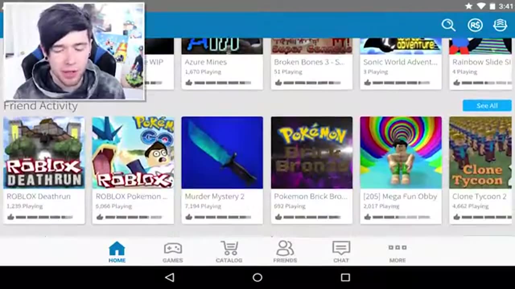Screen dimensions: 515x289
Task: Tap the More three-squares icon
Action: click(398, 248)
